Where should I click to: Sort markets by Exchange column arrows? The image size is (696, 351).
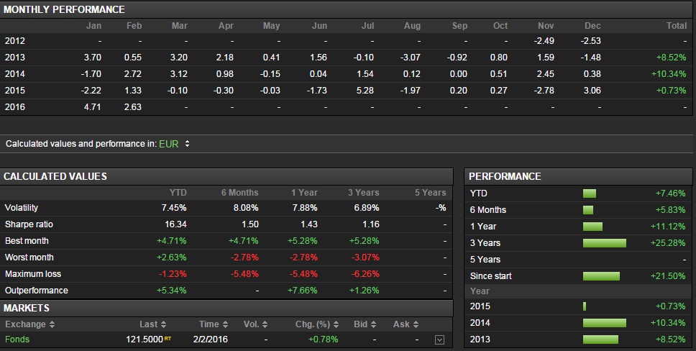pyautogui.click(x=51, y=324)
